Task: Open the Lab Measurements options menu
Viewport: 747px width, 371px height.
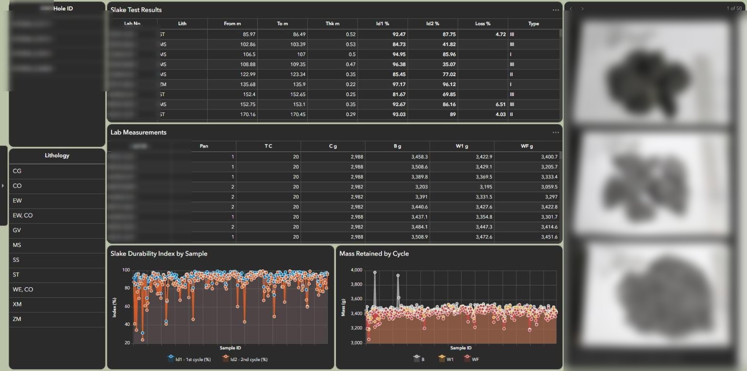Action: [555, 133]
